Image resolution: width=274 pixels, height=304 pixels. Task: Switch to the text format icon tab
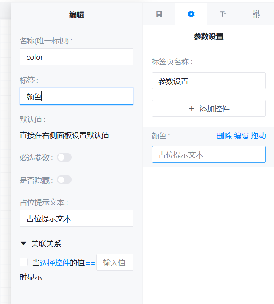pos(223,14)
